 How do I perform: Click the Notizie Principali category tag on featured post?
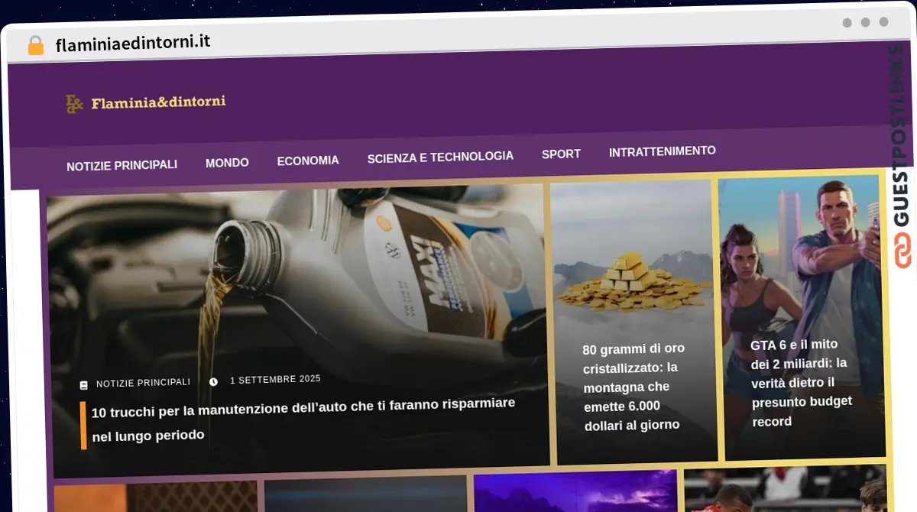click(143, 383)
